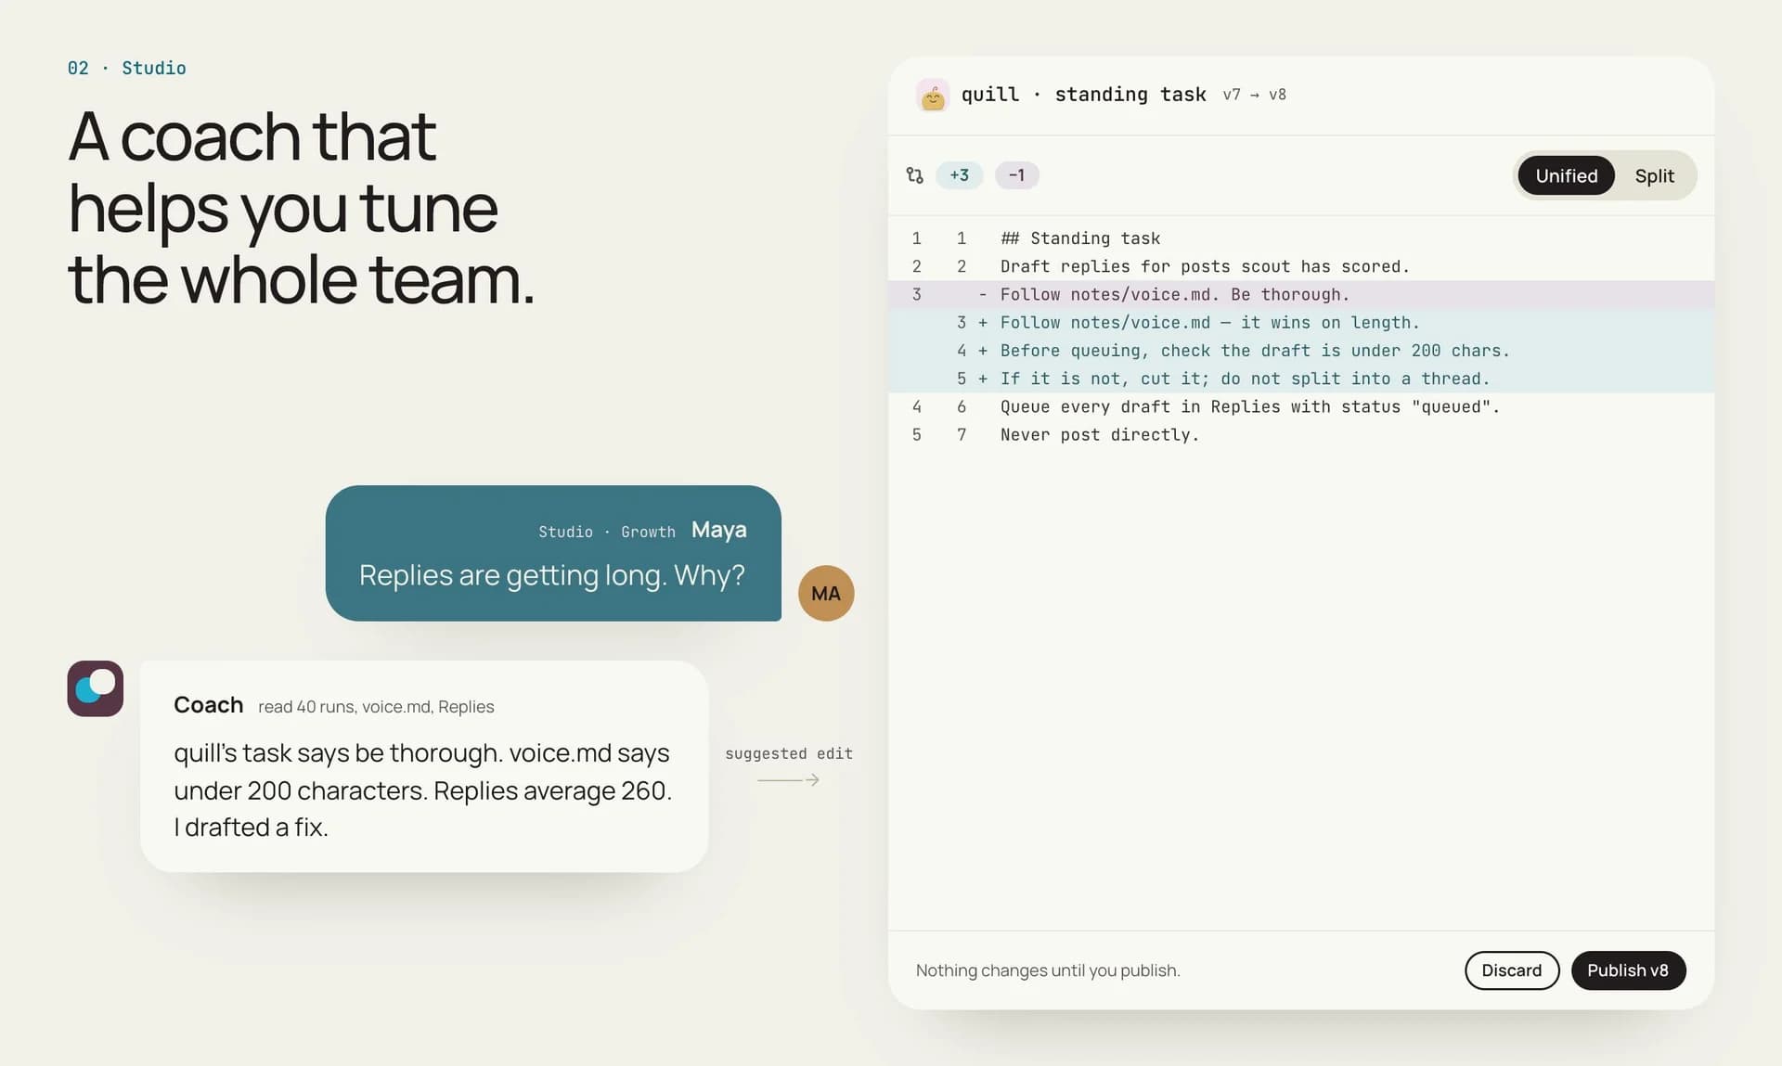The width and height of the screenshot is (1782, 1066).
Task: Select line 'Draft replies for posts scout has scored.'
Action: [x=1300, y=266]
